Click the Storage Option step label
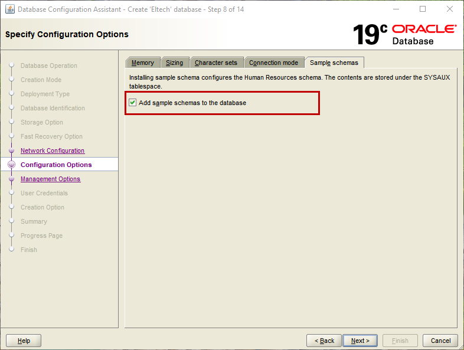464x350 pixels. (x=42, y=123)
